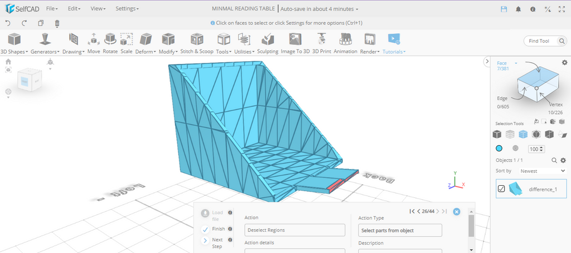Open the Edit menu
Screen dimensions: 571x253
coord(74,9)
